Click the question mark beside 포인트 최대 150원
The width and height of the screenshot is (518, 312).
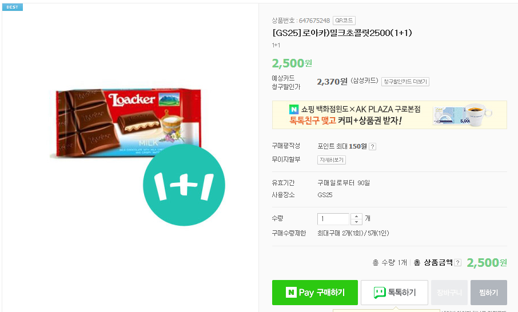[372, 147]
